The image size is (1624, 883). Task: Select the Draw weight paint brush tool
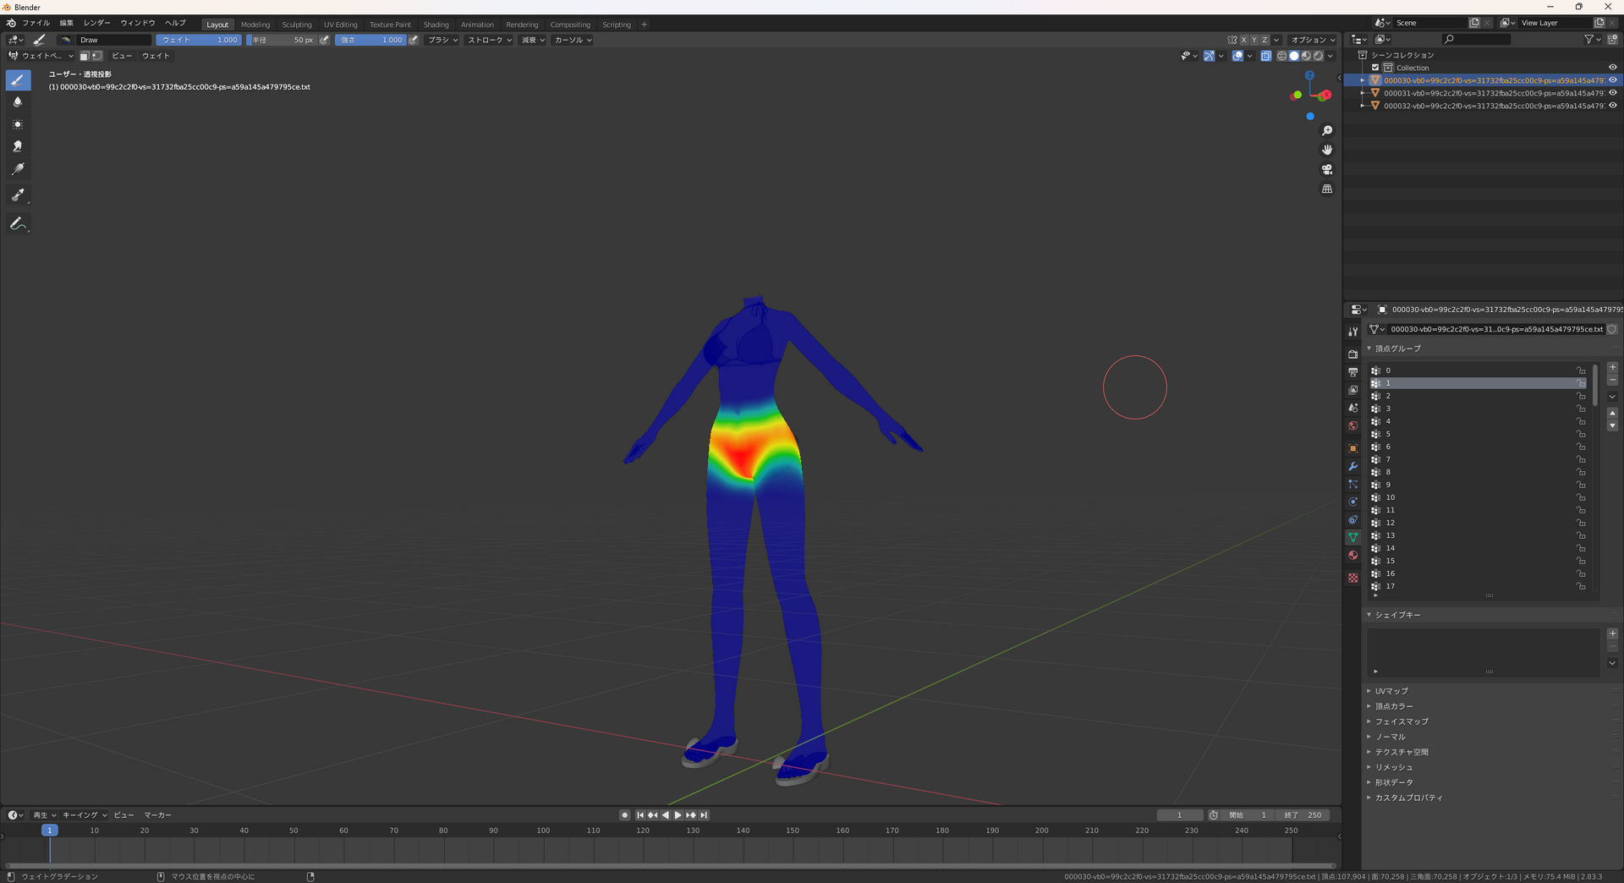[x=18, y=80]
